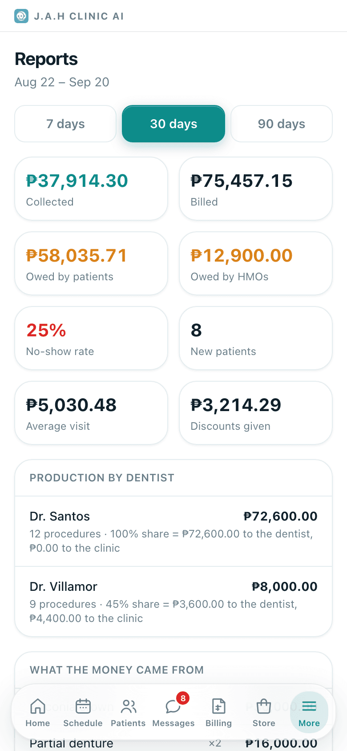Open the New patients card
The image size is (347, 751).
click(x=256, y=338)
